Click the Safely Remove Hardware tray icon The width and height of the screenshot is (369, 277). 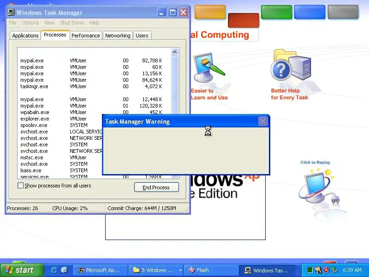pyautogui.click(x=334, y=270)
